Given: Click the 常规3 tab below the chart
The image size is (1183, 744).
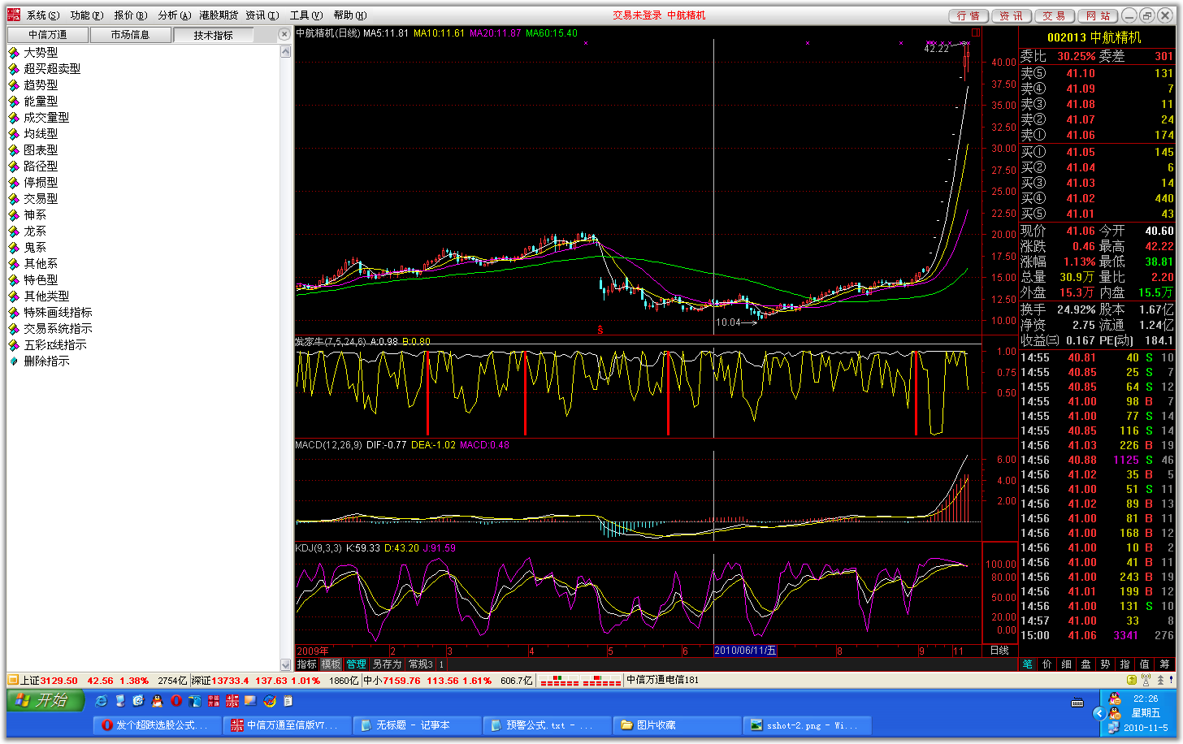Looking at the screenshot, I should coord(421,664).
